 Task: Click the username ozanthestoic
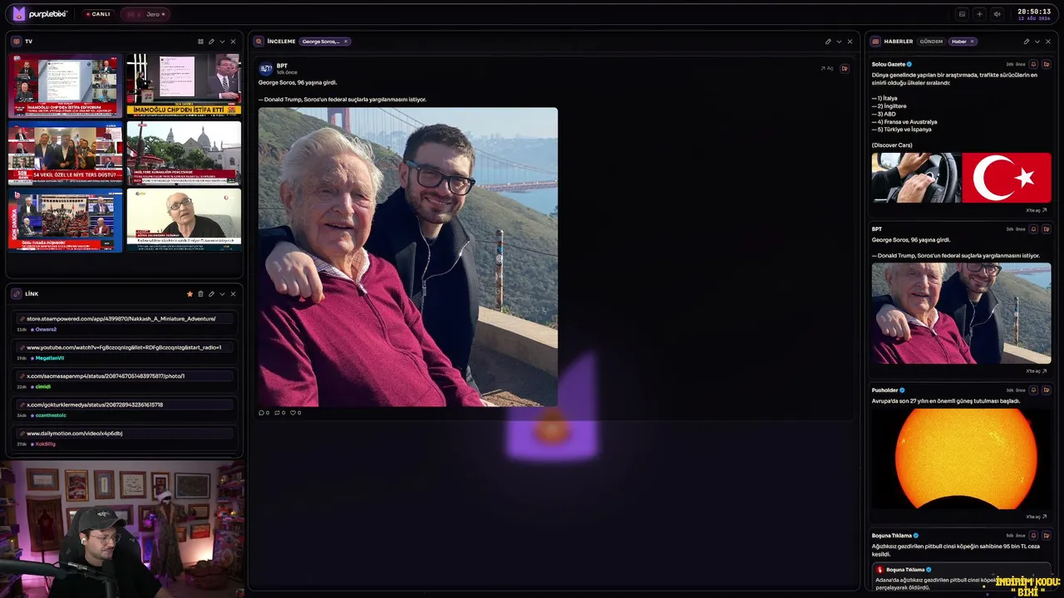[x=51, y=415]
